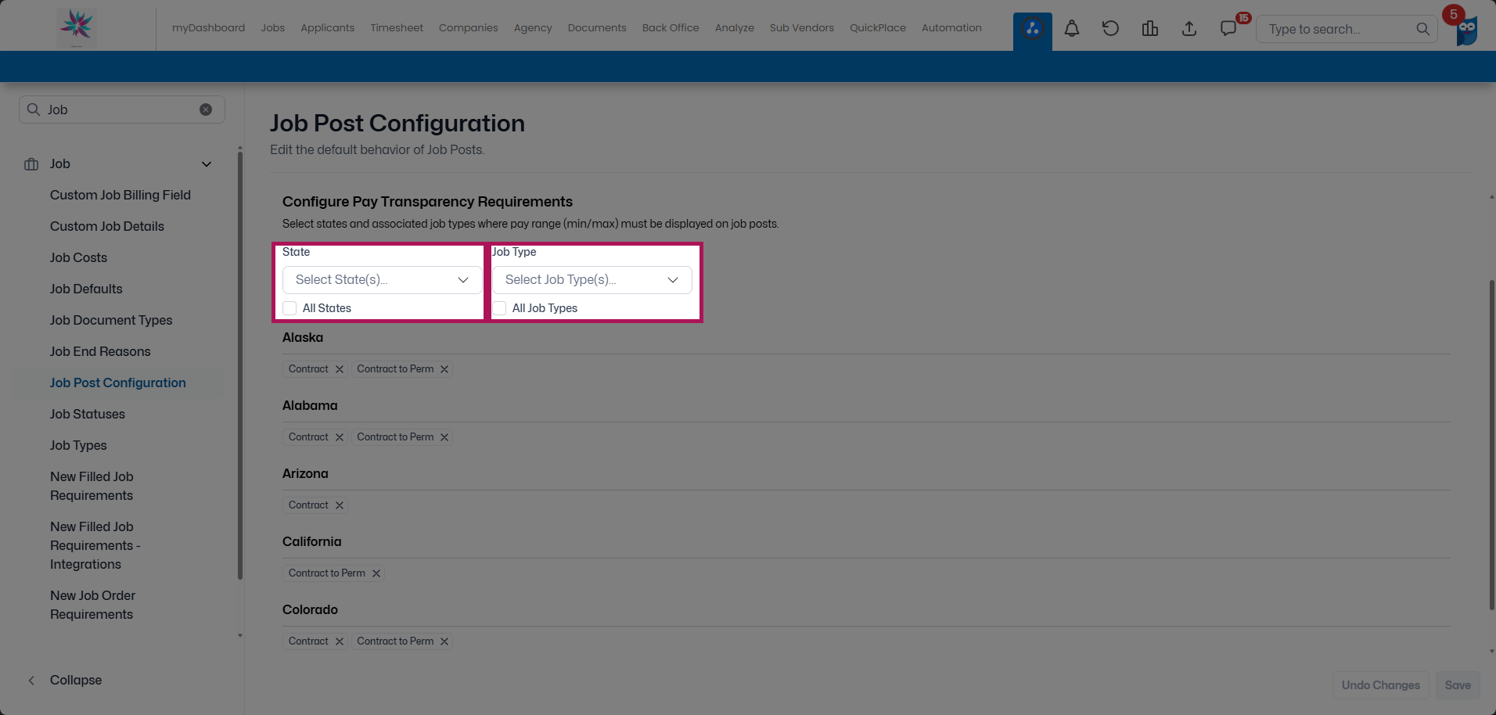
Task: Open the Timesheet menu
Action: (397, 28)
